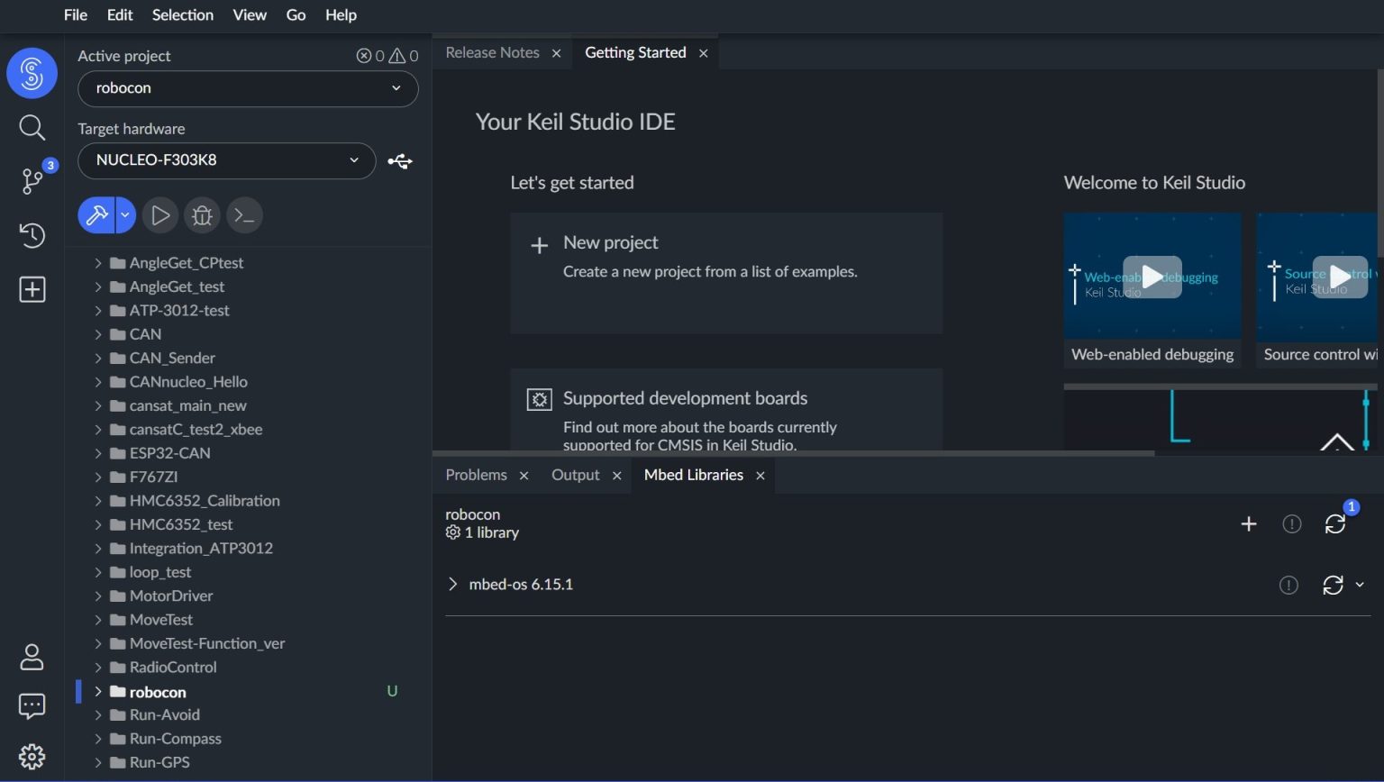Play the Web-enabled debugging video

click(1152, 277)
